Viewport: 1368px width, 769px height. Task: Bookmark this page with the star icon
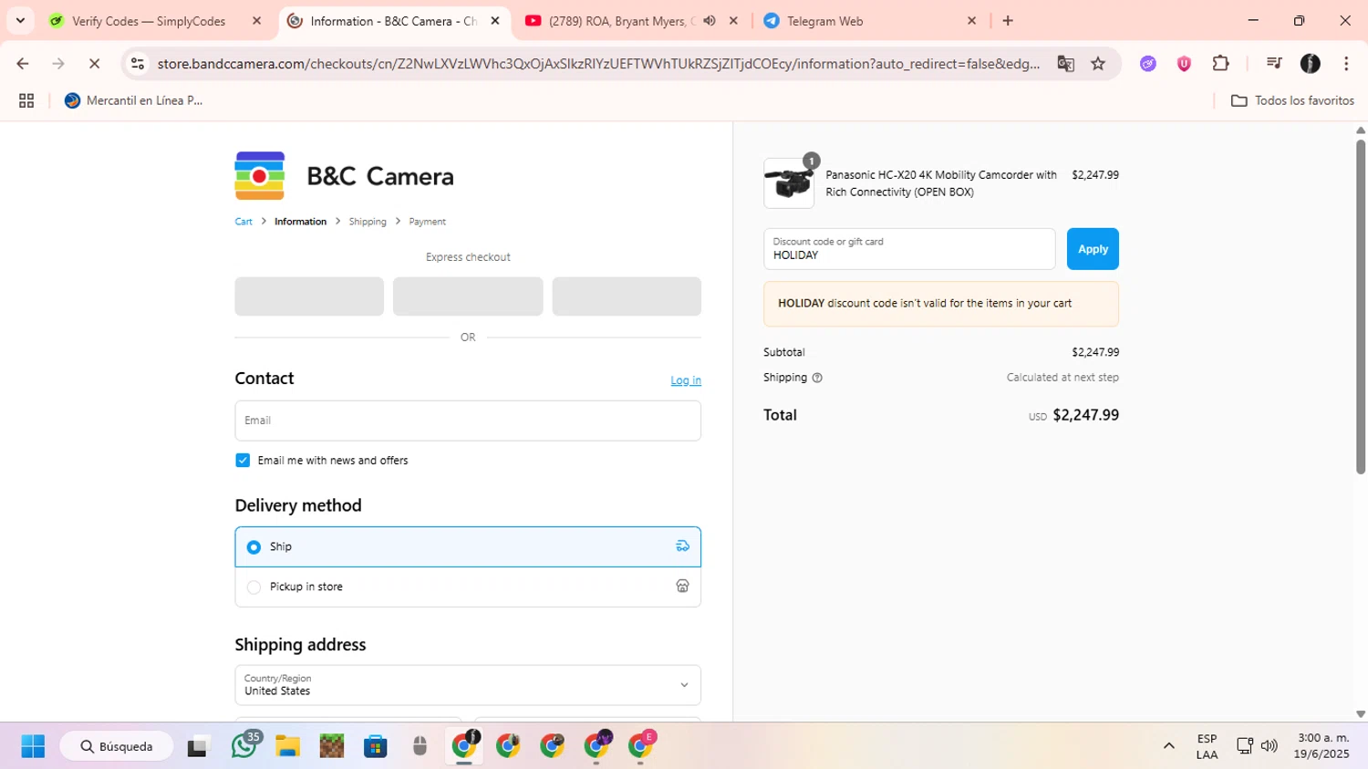(1098, 63)
